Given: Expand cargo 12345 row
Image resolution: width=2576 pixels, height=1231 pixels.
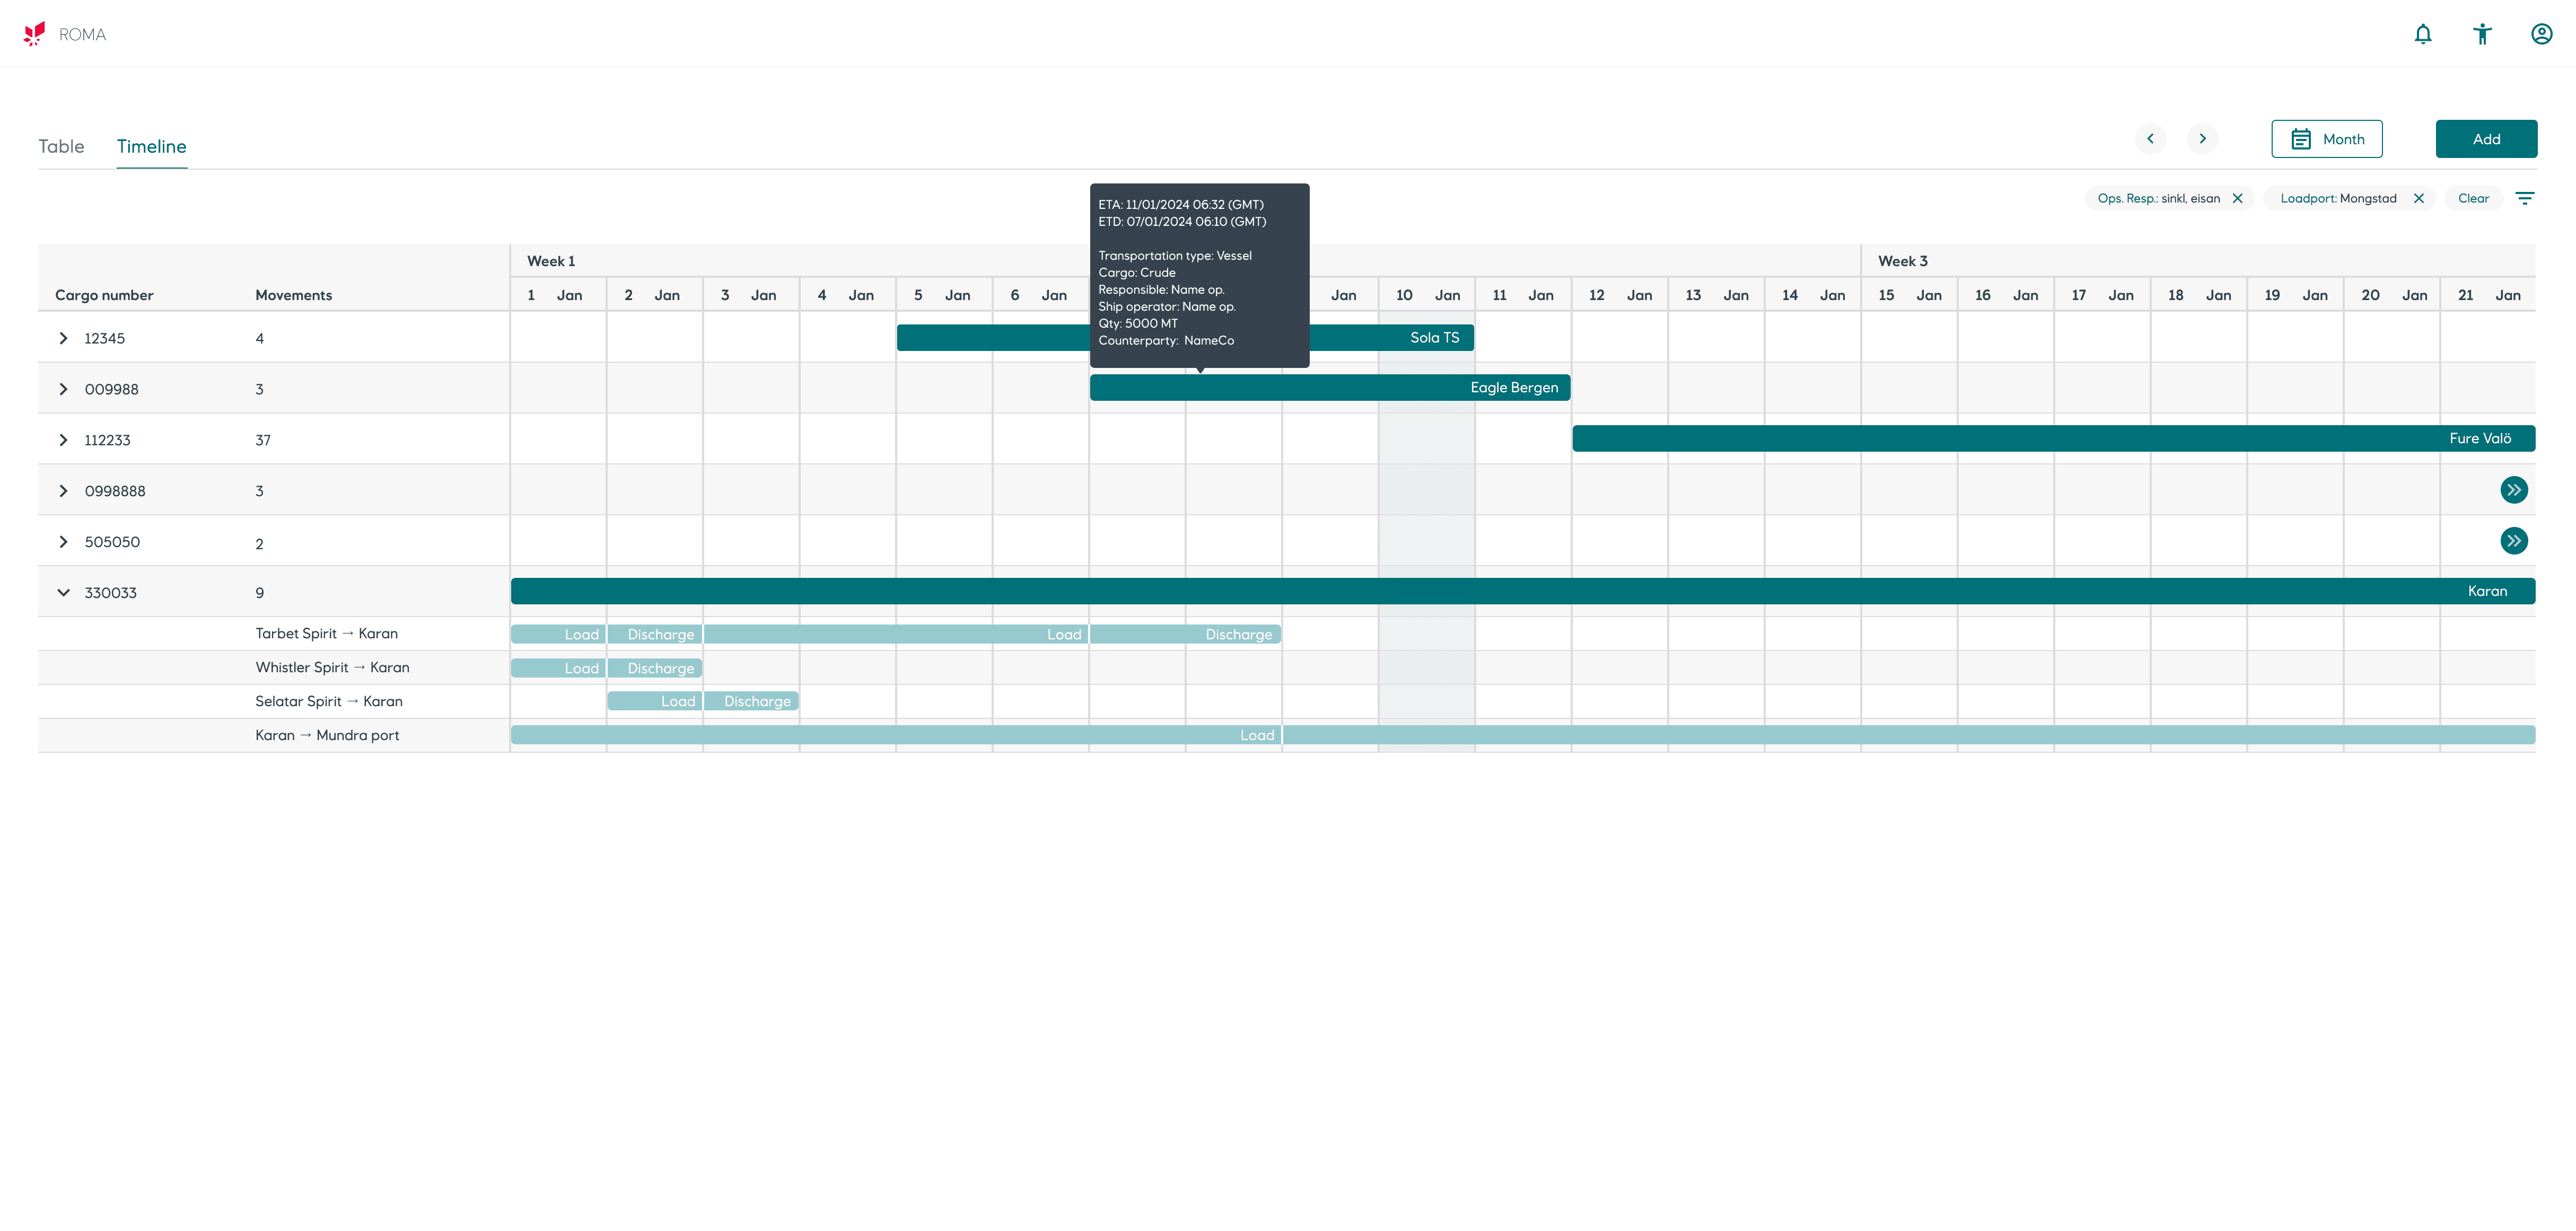Looking at the screenshot, I should click(63, 338).
